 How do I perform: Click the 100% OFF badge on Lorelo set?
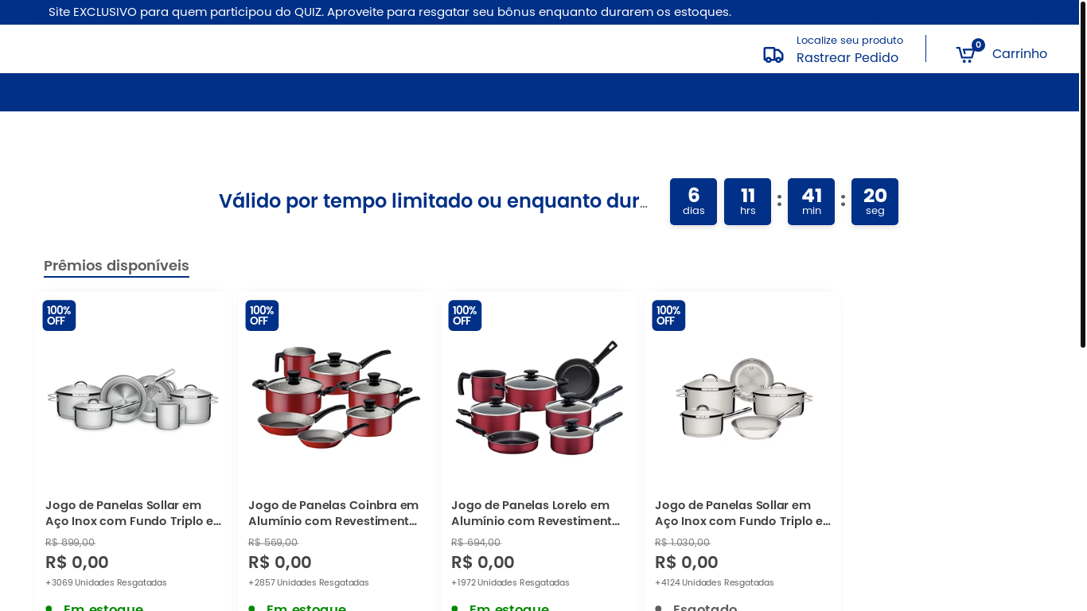(465, 316)
